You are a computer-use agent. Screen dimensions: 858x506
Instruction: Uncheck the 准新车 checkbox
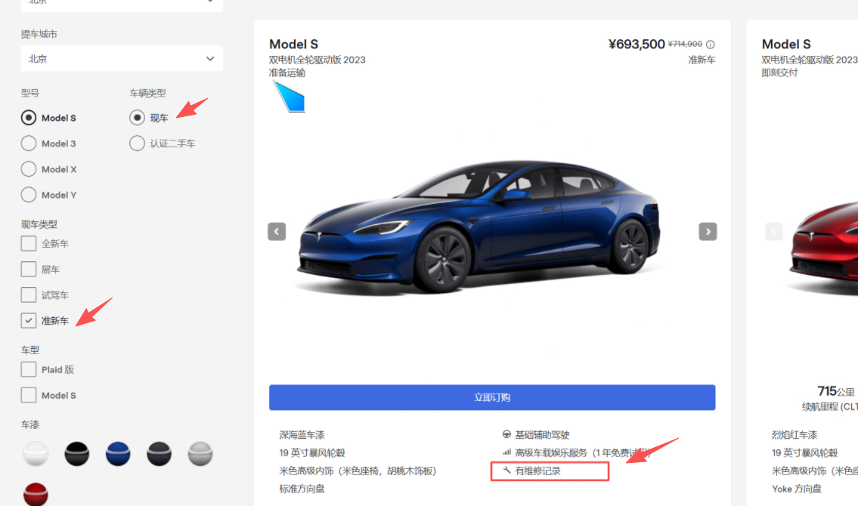coord(29,320)
